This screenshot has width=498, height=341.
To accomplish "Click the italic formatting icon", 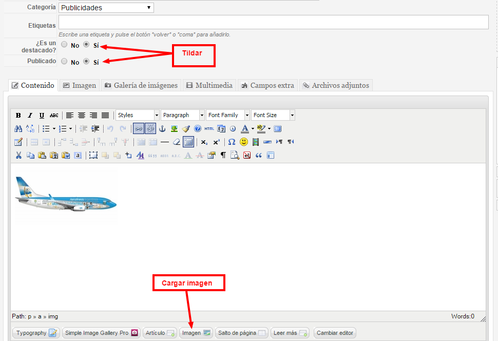I will click(30, 116).
